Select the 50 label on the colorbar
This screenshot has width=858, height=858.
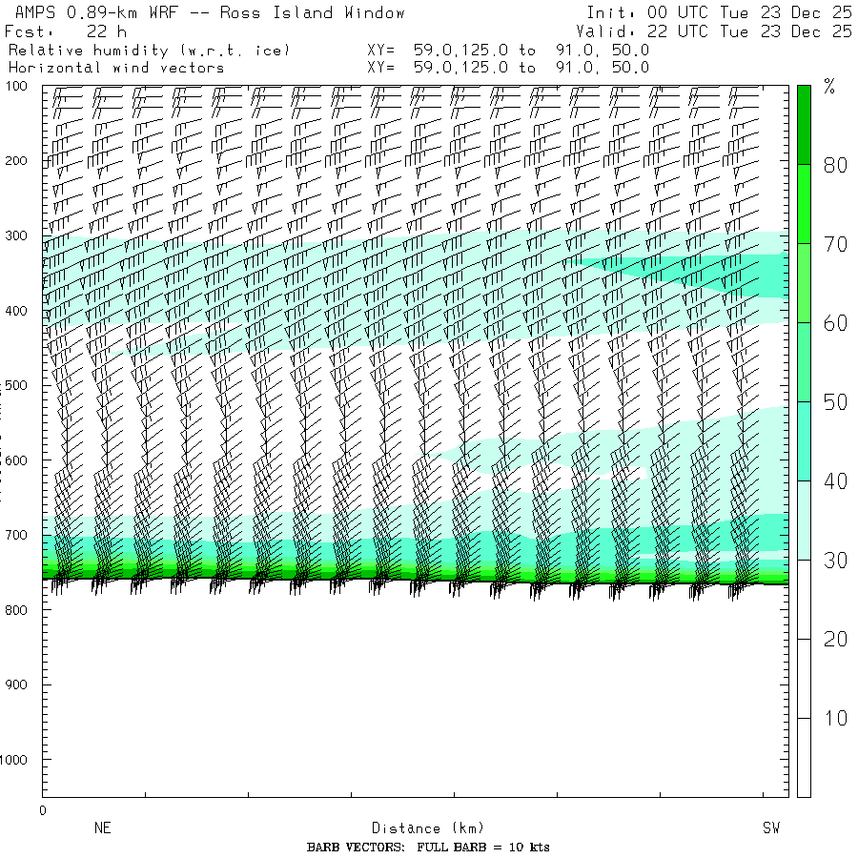click(x=835, y=402)
